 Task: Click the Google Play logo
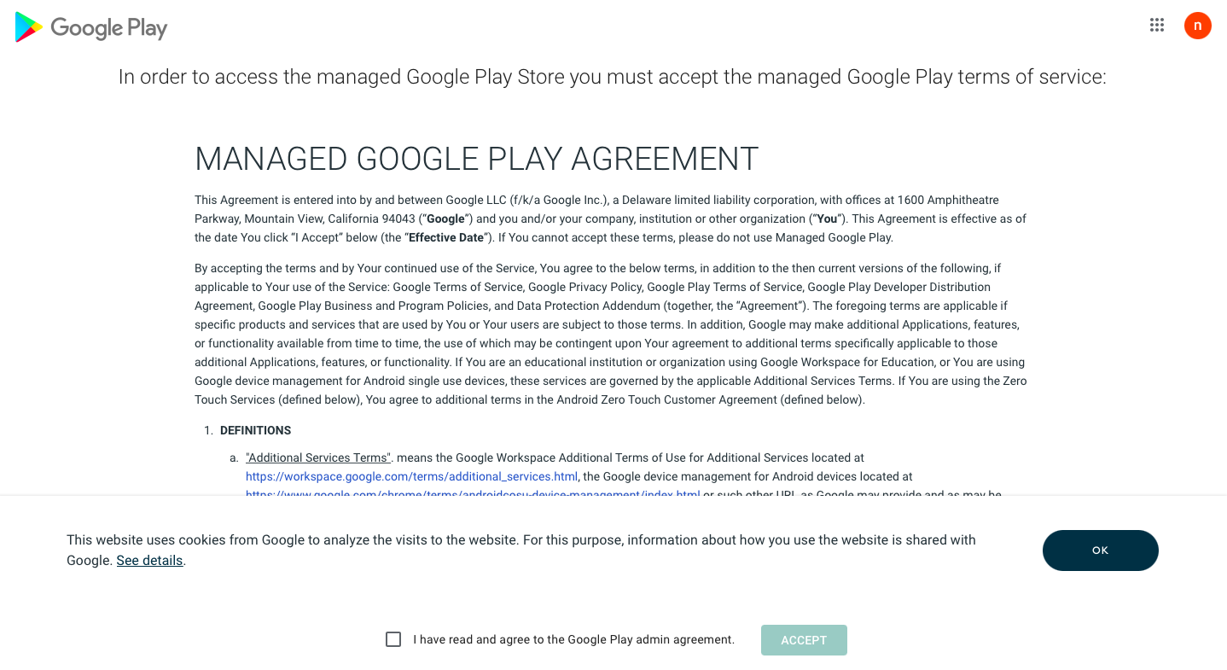(x=91, y=27)
